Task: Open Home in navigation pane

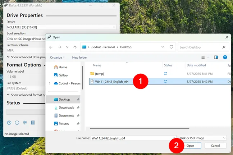Action: [x=60, y=67]
